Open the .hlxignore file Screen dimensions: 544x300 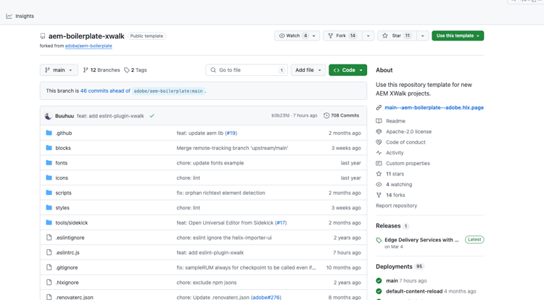click(67, 283)
